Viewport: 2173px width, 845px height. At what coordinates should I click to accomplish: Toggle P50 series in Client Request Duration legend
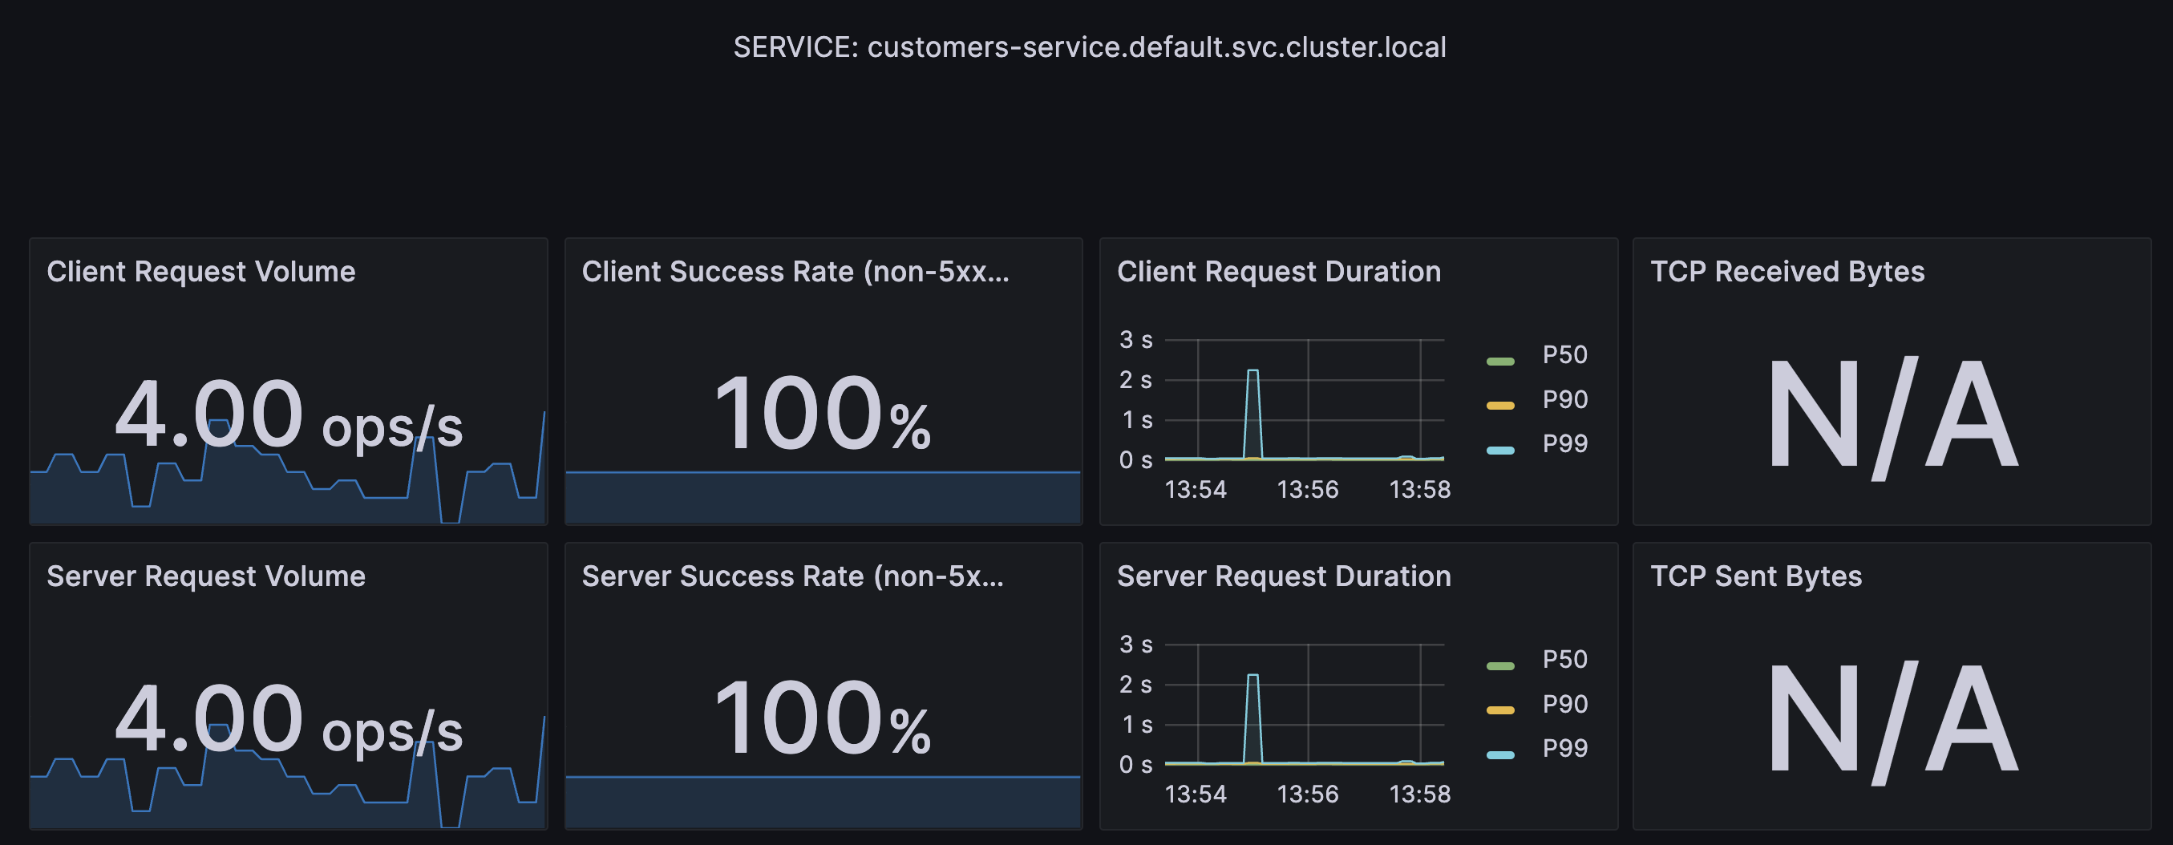click(1564, 354)
